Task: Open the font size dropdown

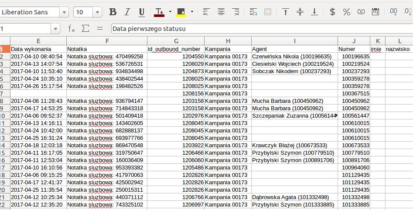Action: pos(97,12)
